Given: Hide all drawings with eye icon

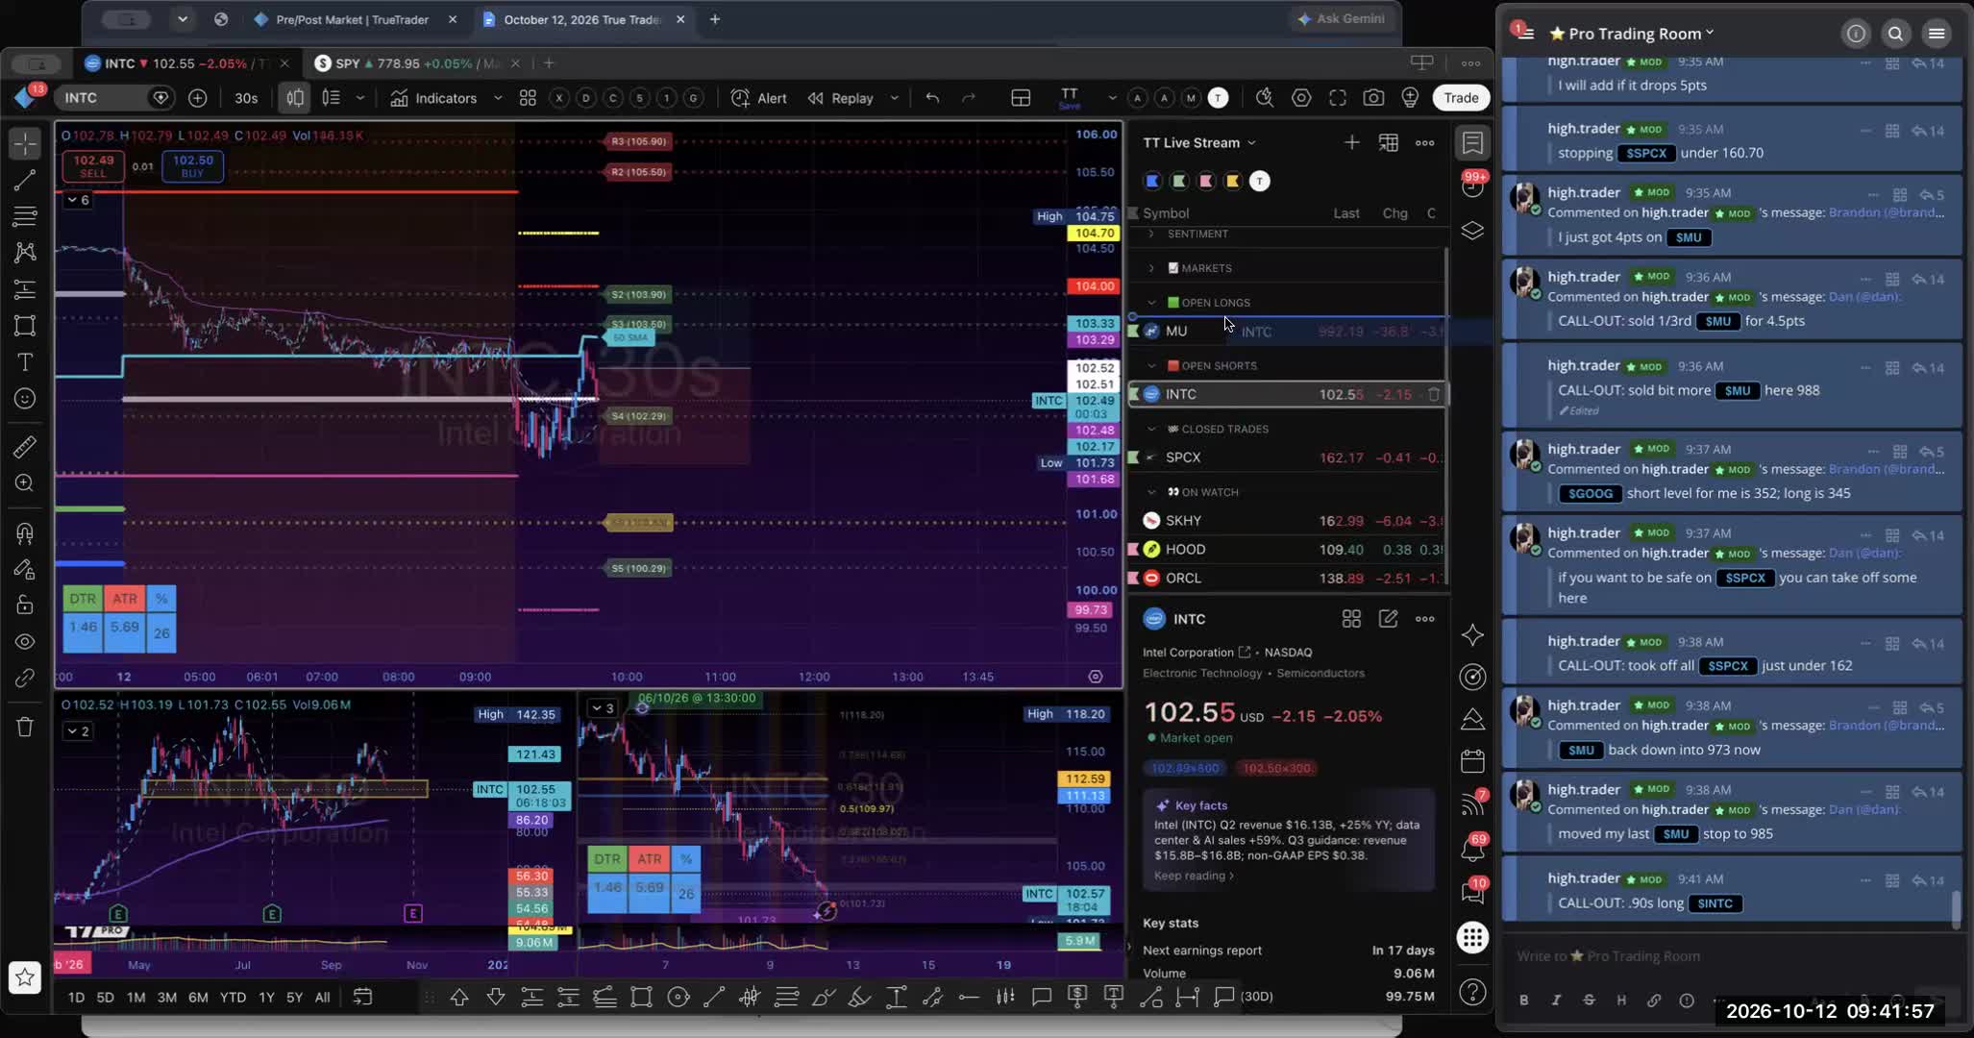Looking at the screenshot, I should (25, 641).
